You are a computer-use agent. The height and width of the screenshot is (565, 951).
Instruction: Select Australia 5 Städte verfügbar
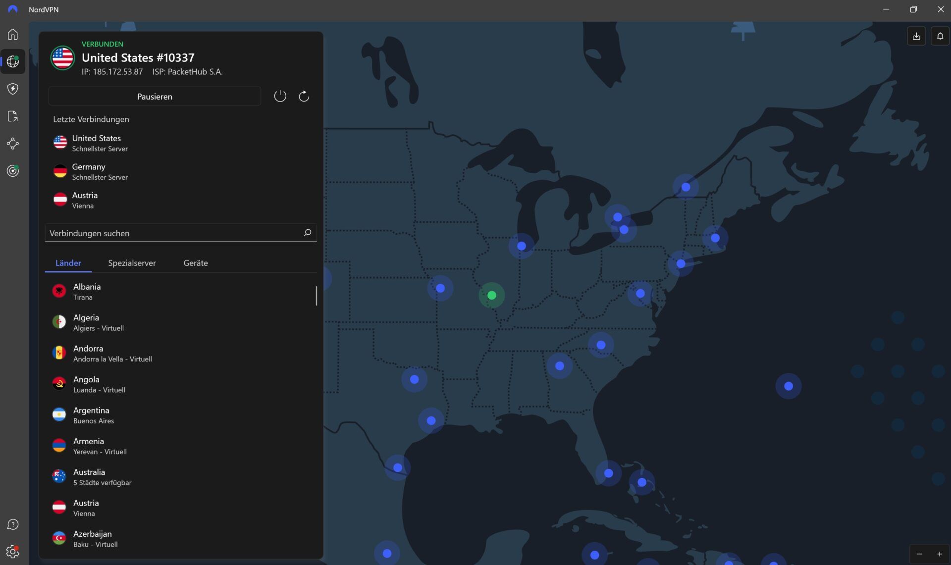click(x=181, y=477)
